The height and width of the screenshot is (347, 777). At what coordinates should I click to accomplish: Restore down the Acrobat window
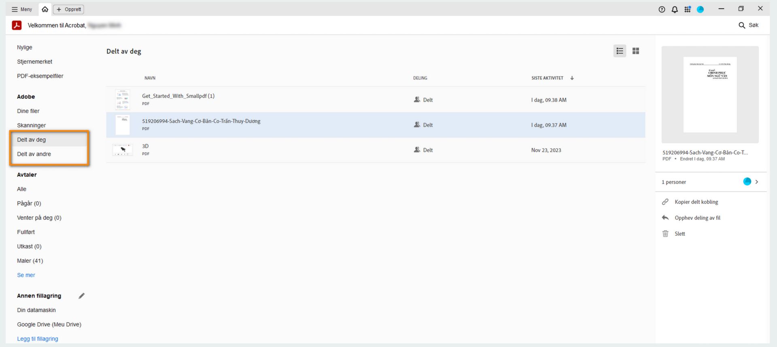(741, 8)
